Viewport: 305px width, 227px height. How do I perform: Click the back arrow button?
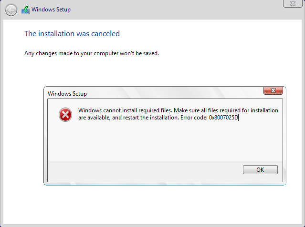point(11,10)
